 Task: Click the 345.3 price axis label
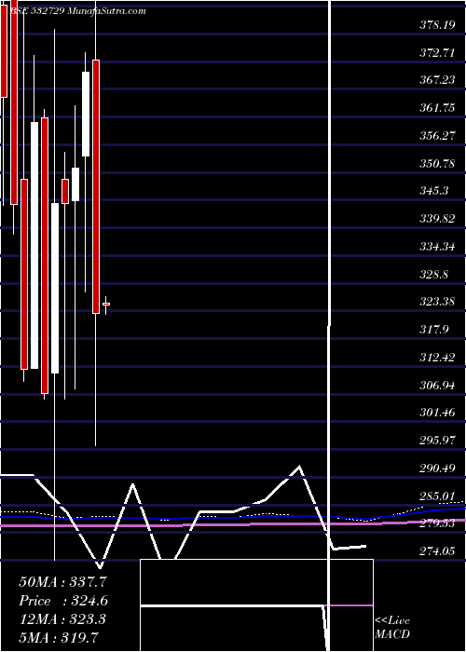[x=434, y=191]
